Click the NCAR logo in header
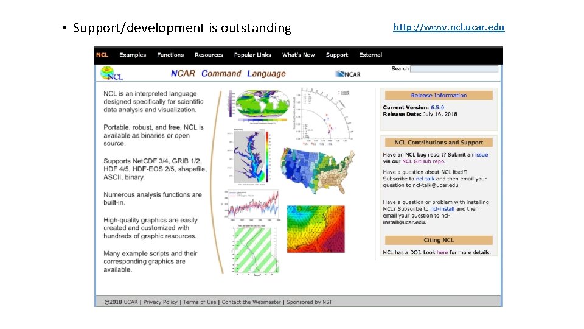Viewport: 584px width, 329px height. (348, 74)
